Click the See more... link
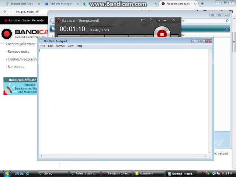Image resolution: width=236 pixels, height=177 pixels. tap(16, 67)
